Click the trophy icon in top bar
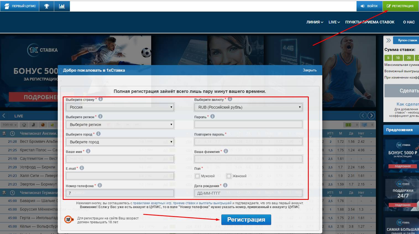 click(x=46, y=6)
